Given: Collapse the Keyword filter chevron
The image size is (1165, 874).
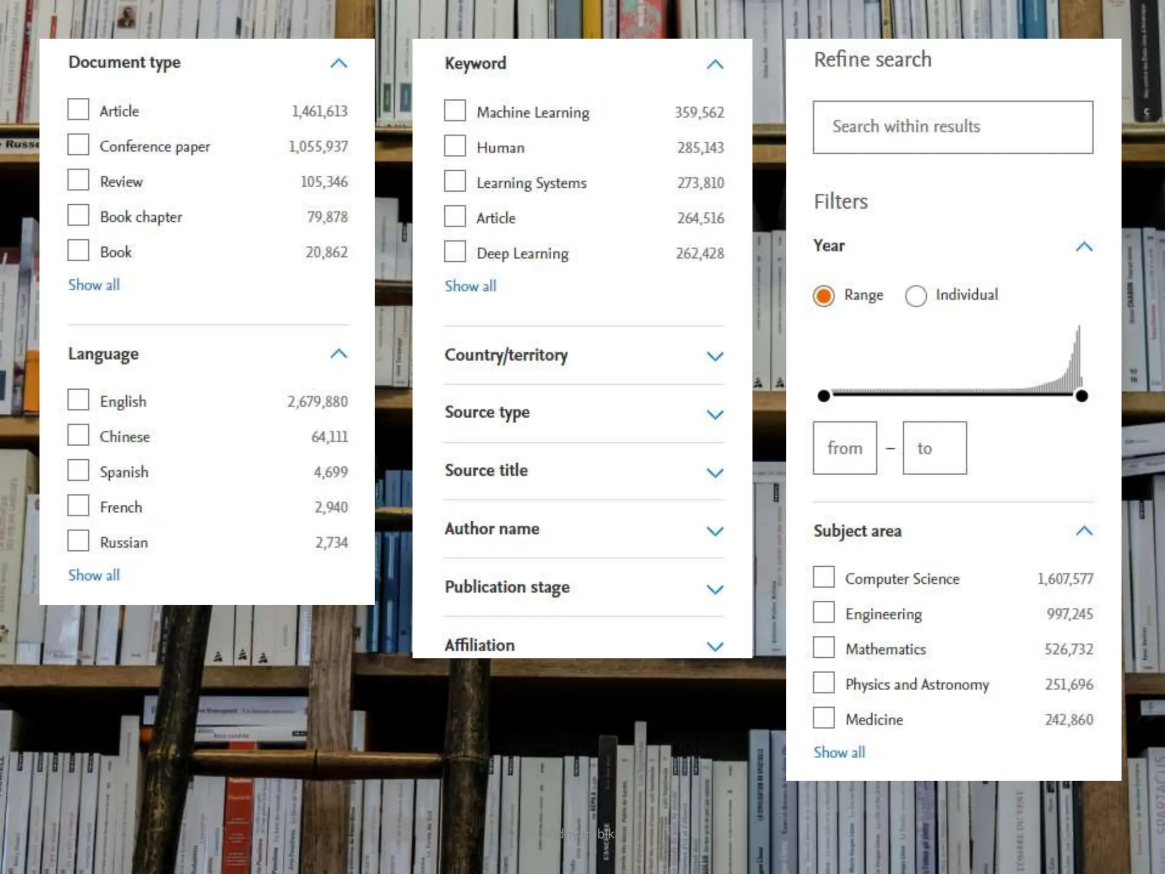Looking at the screenshot, I should [x=714, y=64].
